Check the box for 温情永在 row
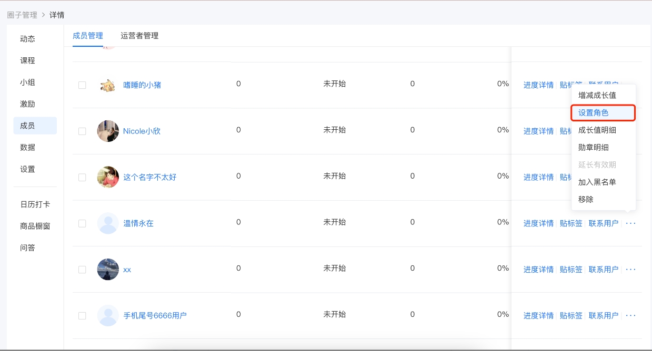 click(82, 223)
